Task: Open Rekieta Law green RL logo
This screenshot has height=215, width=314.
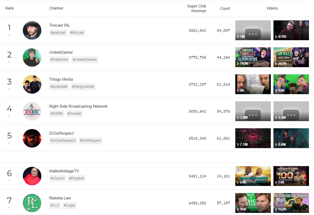Action: pyautogui.click(x=32, y=203)
